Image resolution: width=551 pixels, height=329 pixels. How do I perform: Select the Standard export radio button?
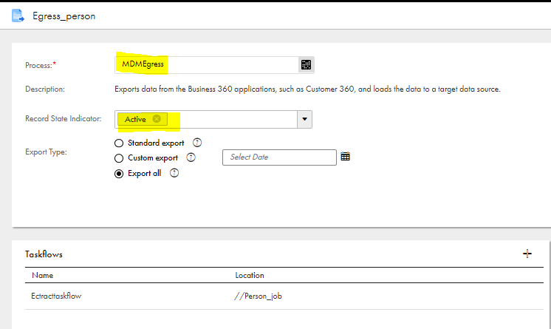119,143
